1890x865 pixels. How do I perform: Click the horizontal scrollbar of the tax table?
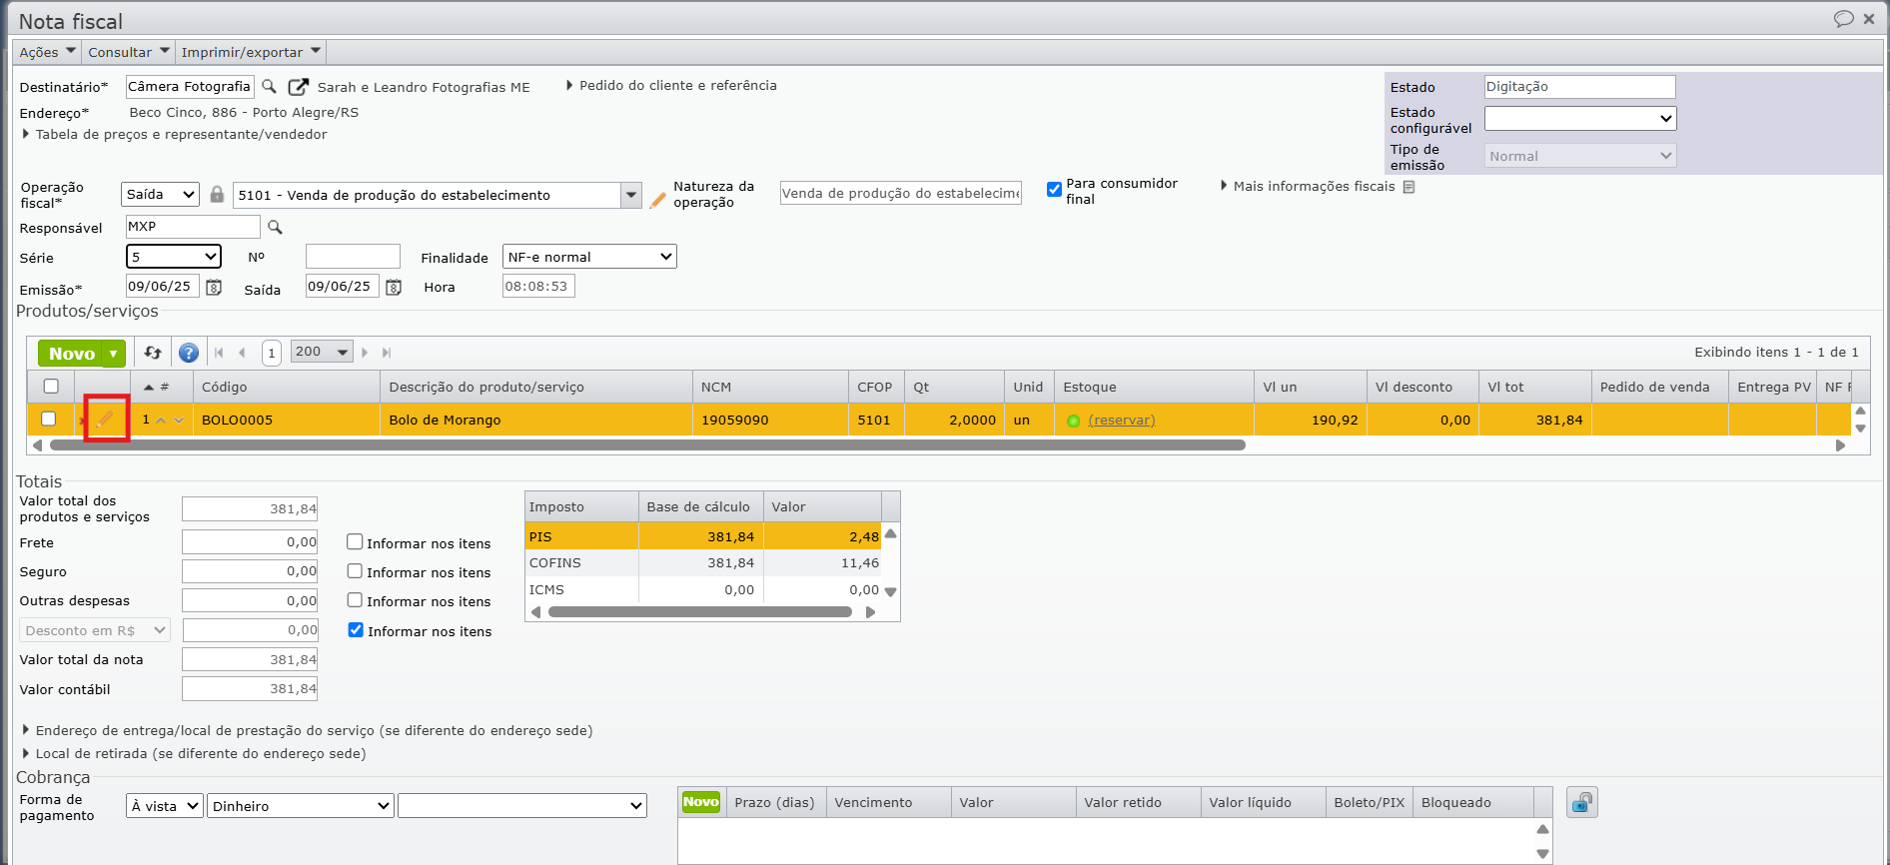coord(699,612)
